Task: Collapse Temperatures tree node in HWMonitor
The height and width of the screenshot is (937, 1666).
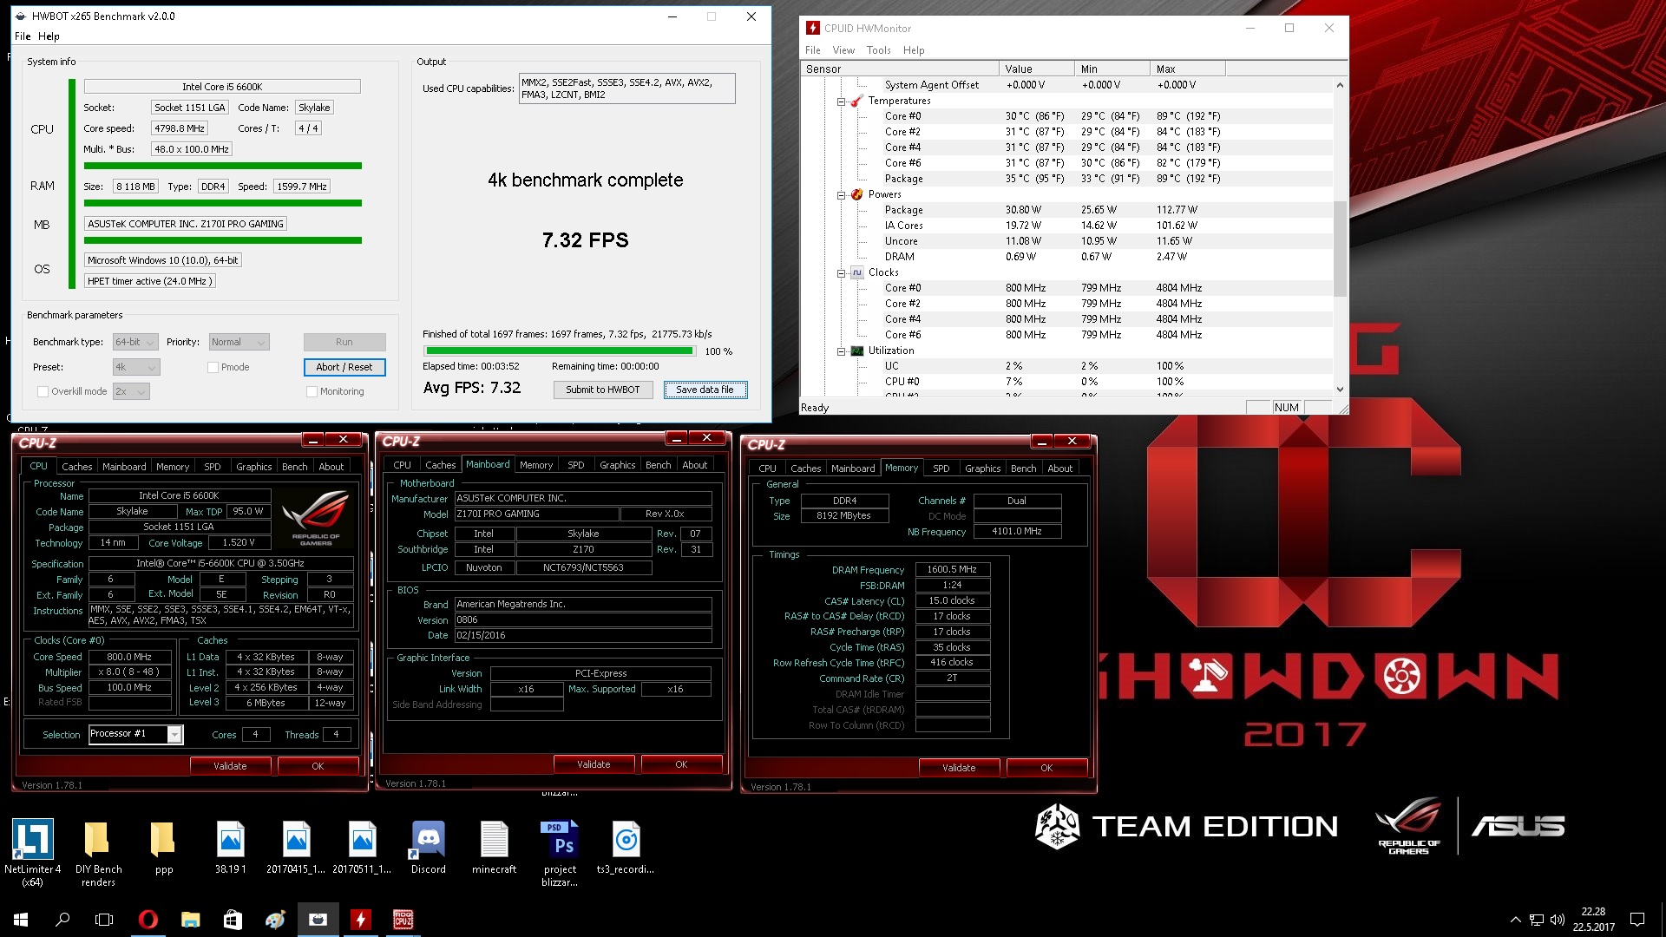Action: coord(841,102)
